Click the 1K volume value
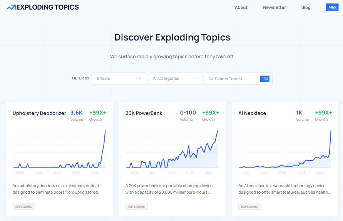343x221 pixels. tap(299, 113)
